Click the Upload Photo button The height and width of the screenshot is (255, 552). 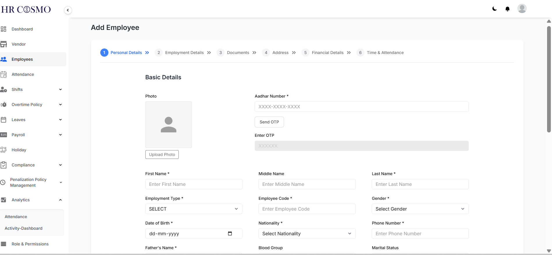162,155
